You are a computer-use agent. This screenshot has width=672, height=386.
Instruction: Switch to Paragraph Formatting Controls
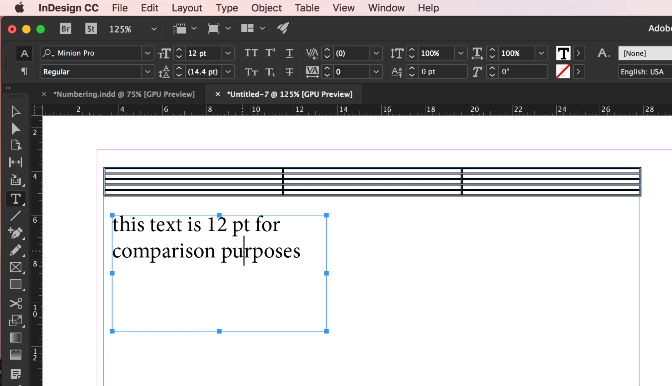pyautogui.click(x=24, y=71)
